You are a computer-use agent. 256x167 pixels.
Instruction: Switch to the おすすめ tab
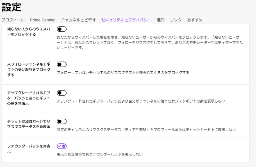pyautogui.click(x=195, y=20)
